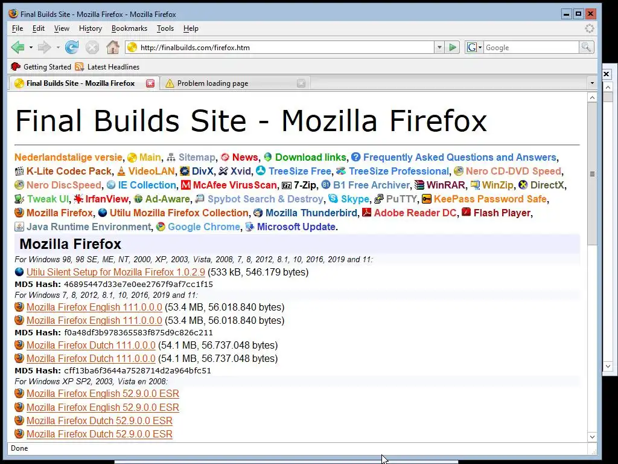Click the FAQ question mark icon
The image size is (618, 464).
[x=356, y=157]
